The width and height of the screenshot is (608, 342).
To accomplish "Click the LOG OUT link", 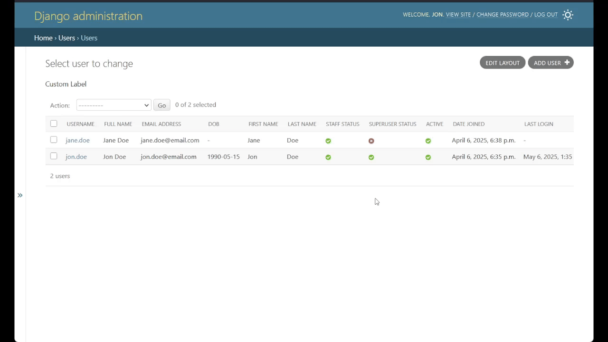I will 545,15.
